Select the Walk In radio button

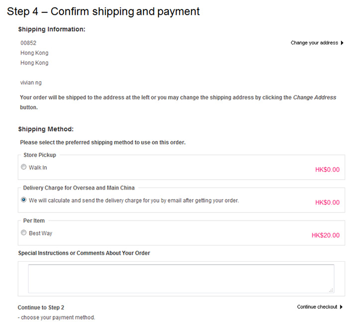[23, 167]
